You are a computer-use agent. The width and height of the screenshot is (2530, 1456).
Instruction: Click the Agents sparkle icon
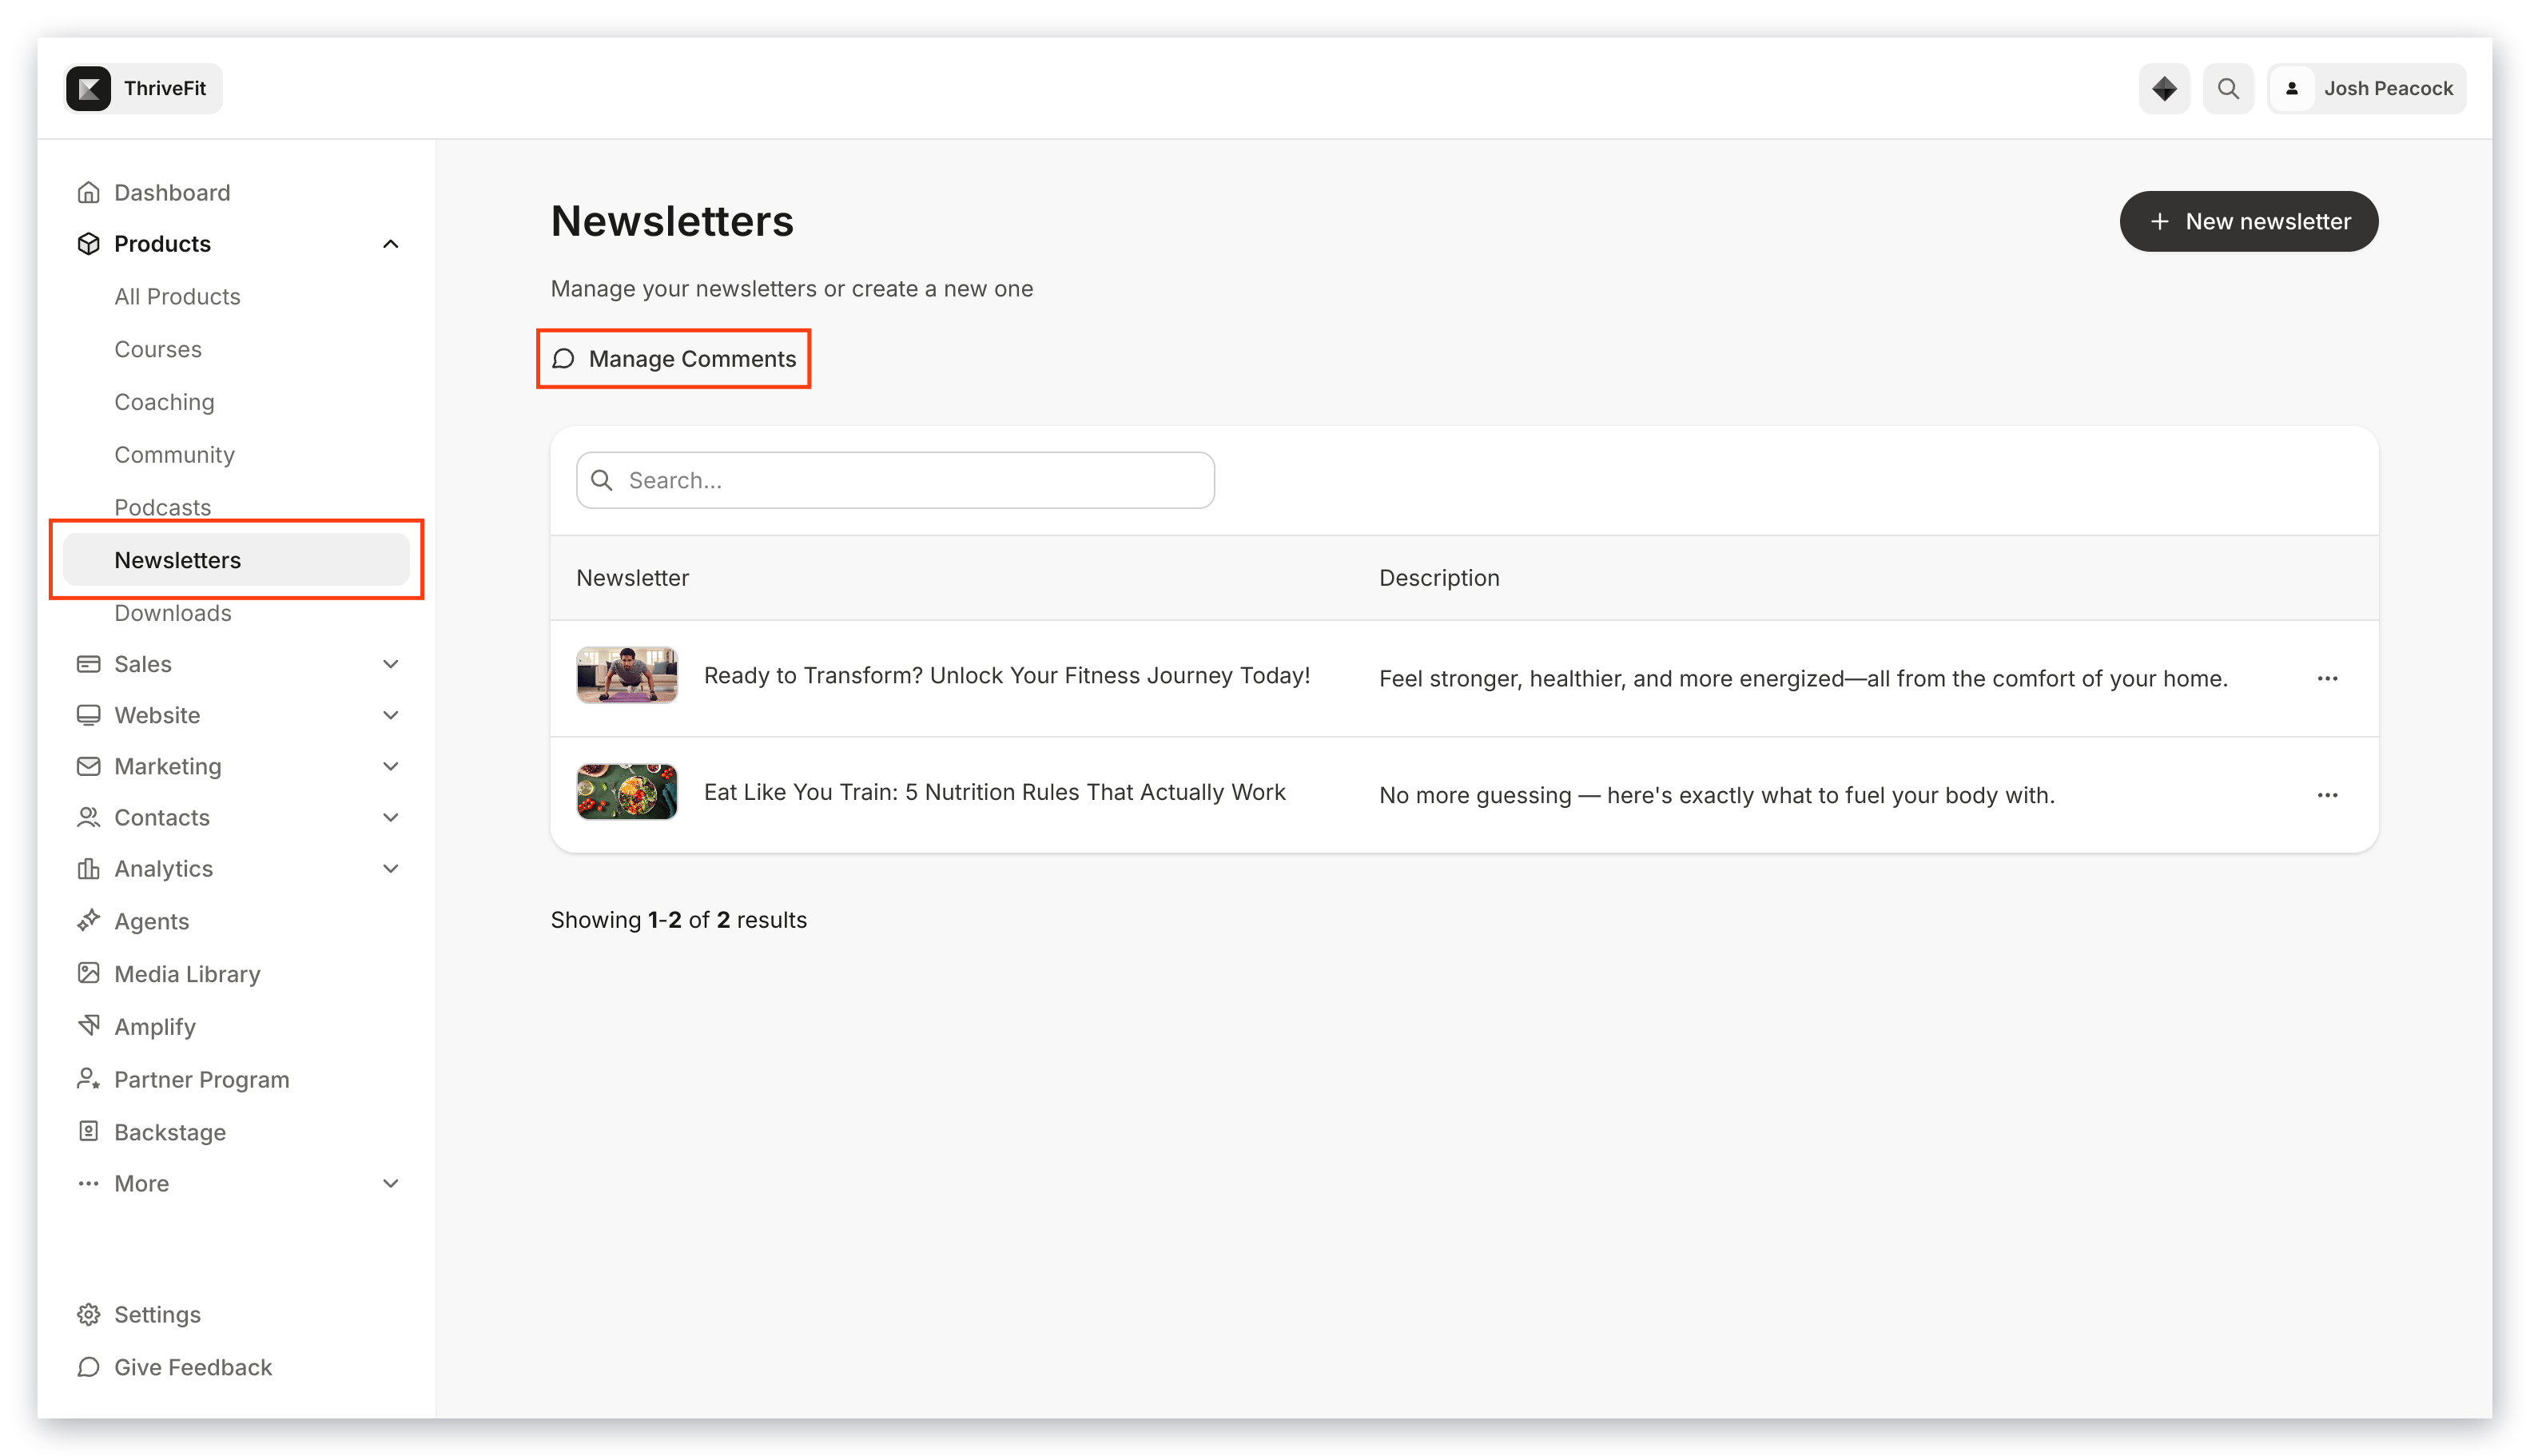click(88, 920)
